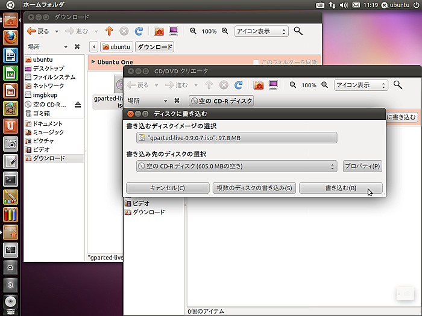The image size is (422, 316).
Task: Open ubuntu user menu in top panel
Action: pos(395,5)
